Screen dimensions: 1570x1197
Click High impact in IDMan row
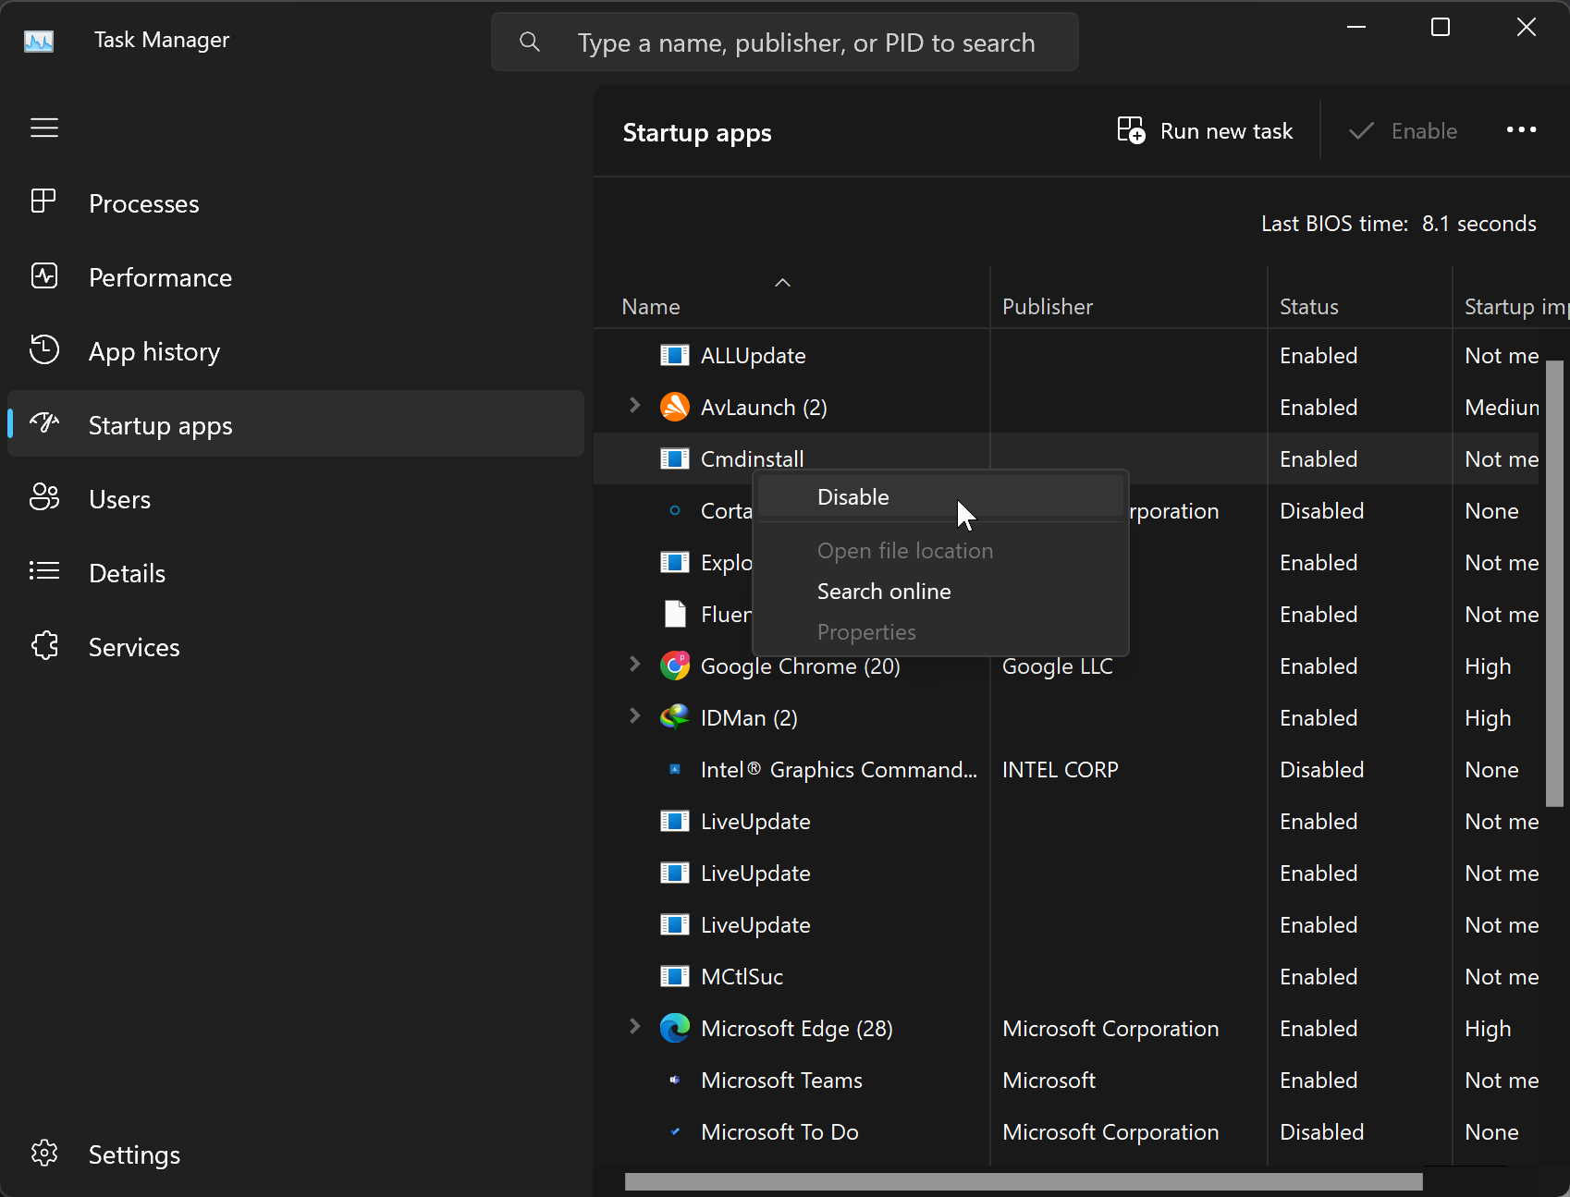click(x=1488, y=717)
